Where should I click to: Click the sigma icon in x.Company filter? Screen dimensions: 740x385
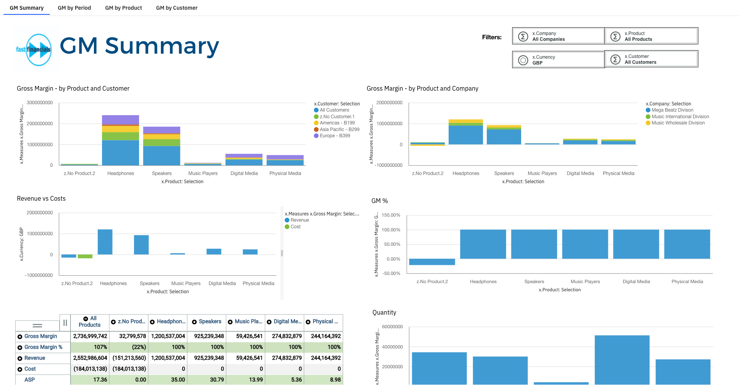(x=523, y=37)
